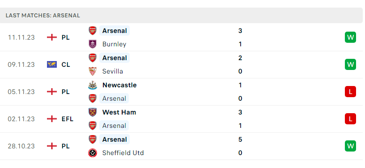Viewport: 365px width, 168px height.
Task: Click the Champions League globe flag icon
Action: click(52, 65)
